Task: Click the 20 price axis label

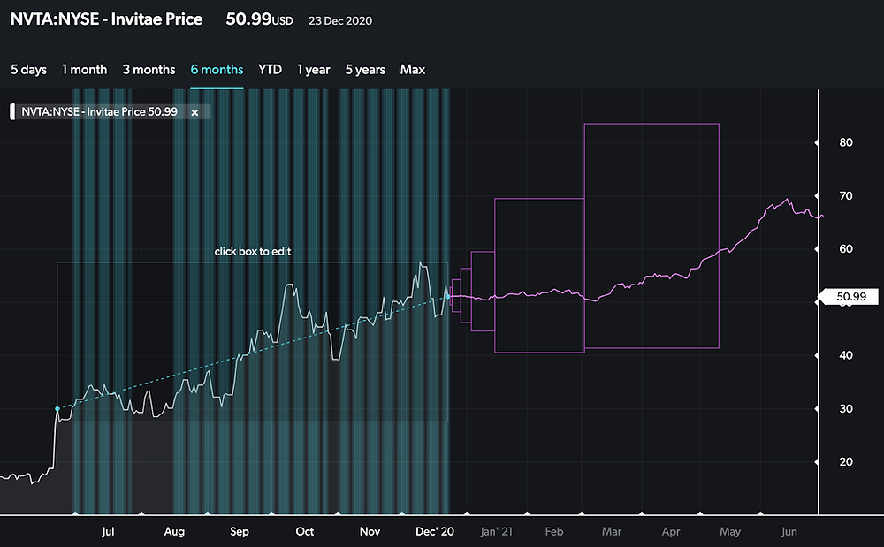Action: point(846,462)
